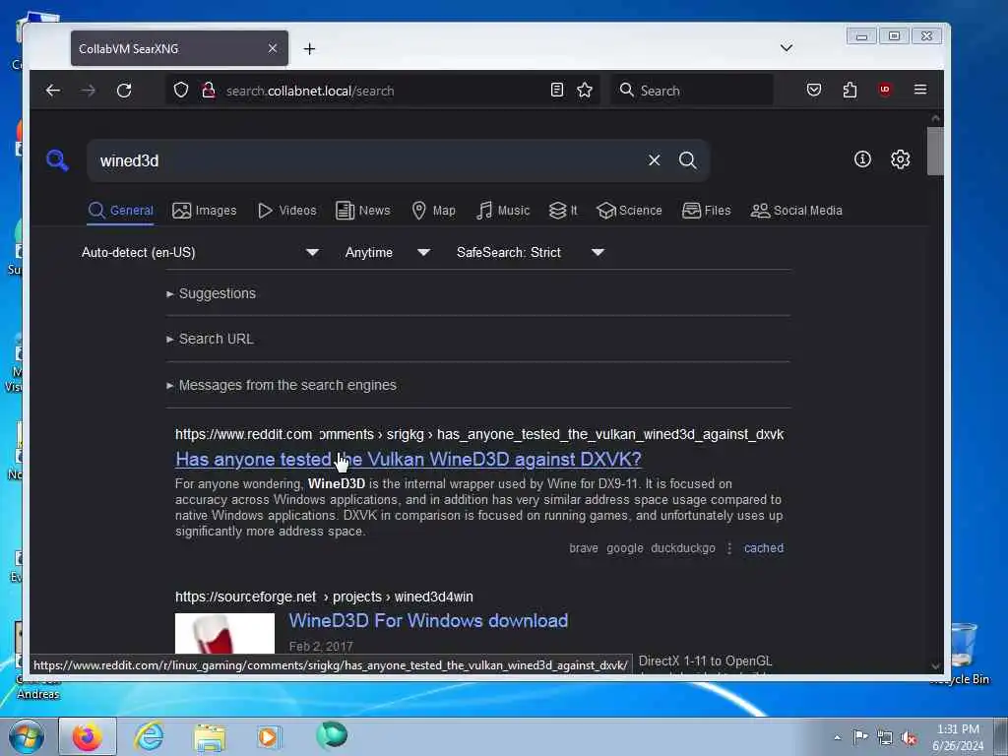The width and height of the screenshot is (1008, 756).
Task: Click the page vertical scrollbar thumb
Action: tap(935, 151)
